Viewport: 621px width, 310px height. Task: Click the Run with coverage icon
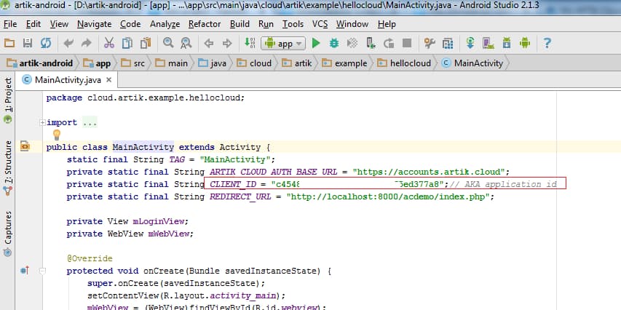[x=352, y=43]
